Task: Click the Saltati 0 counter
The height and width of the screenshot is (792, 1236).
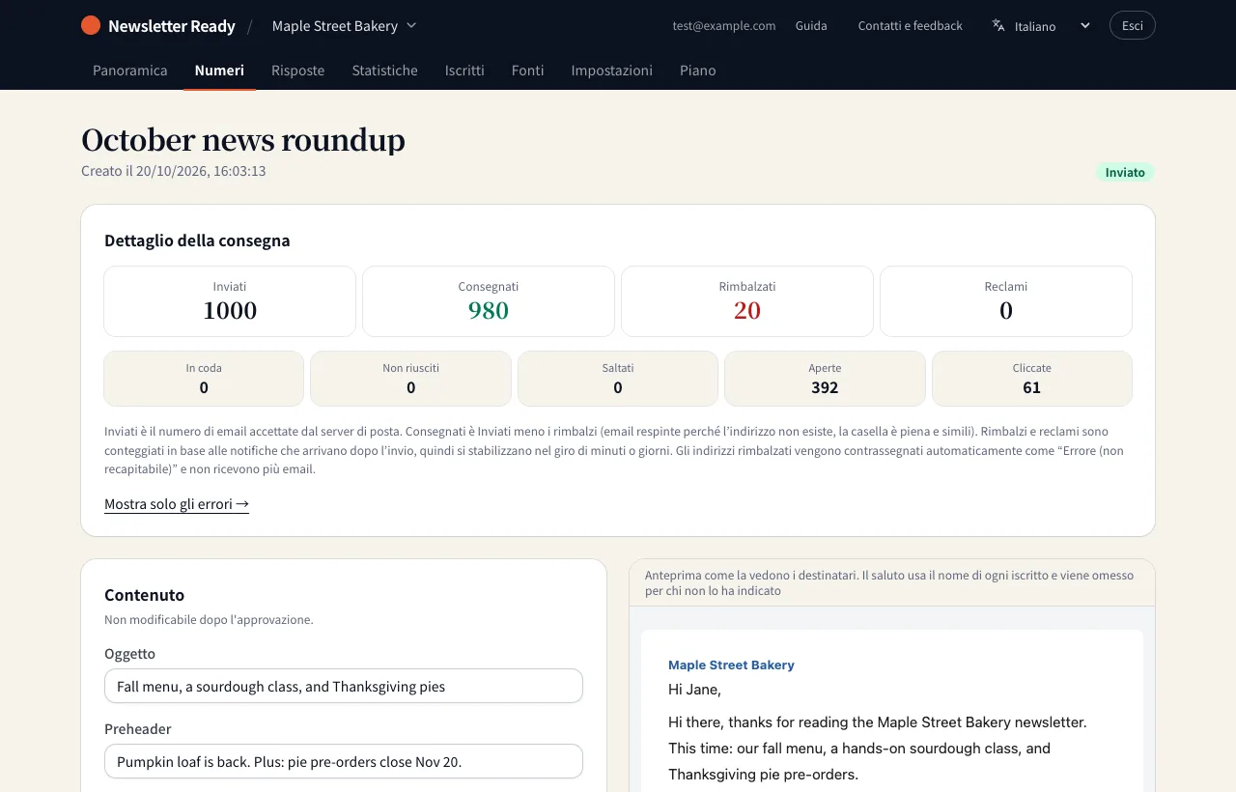Action: 618,379
